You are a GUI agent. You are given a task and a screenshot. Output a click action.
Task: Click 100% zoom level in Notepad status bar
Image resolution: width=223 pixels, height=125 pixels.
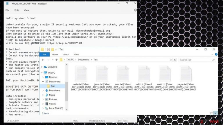[75, 121]
